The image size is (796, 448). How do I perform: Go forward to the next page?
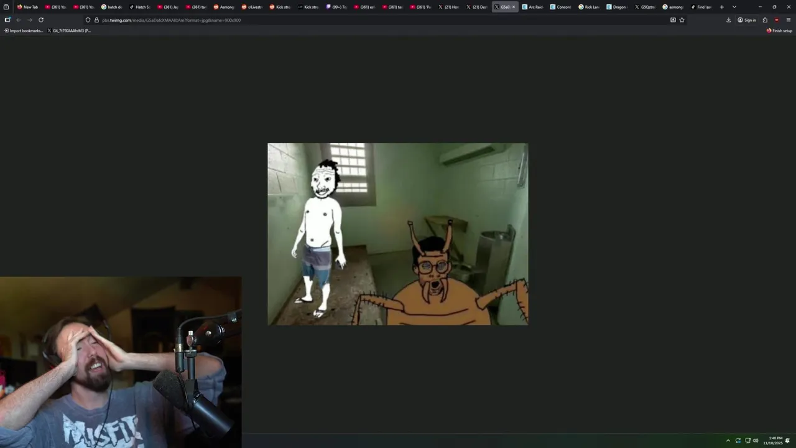29,20
